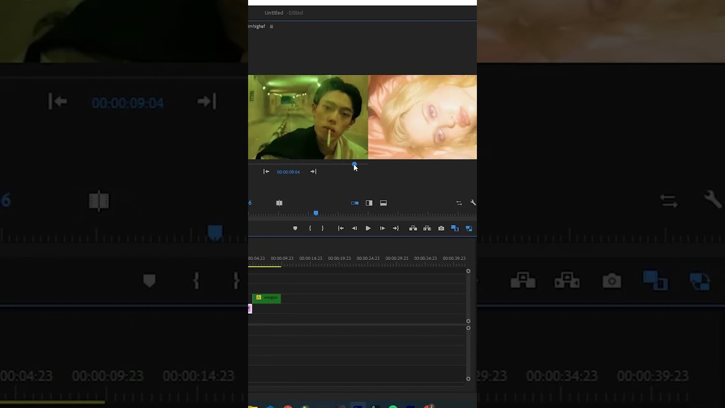Screen dimensions: 725x408
Task: Click 00:00:39:23 on the timeline ruler
Action: click(x=454, y=258)
